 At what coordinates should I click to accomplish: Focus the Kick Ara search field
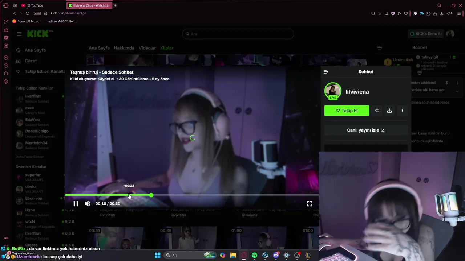click(x=238, y=34)
